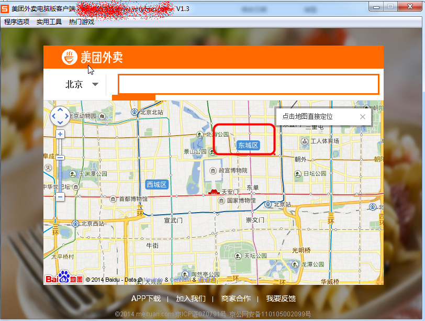Pan the map right with arrow control
The image size is (425, 321).
[x=66, y=116]
